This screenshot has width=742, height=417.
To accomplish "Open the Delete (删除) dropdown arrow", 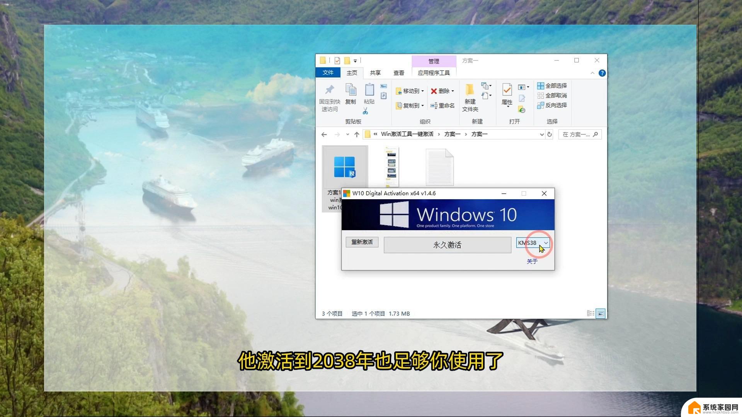I will pyautogui.click(x=453, y=91).
